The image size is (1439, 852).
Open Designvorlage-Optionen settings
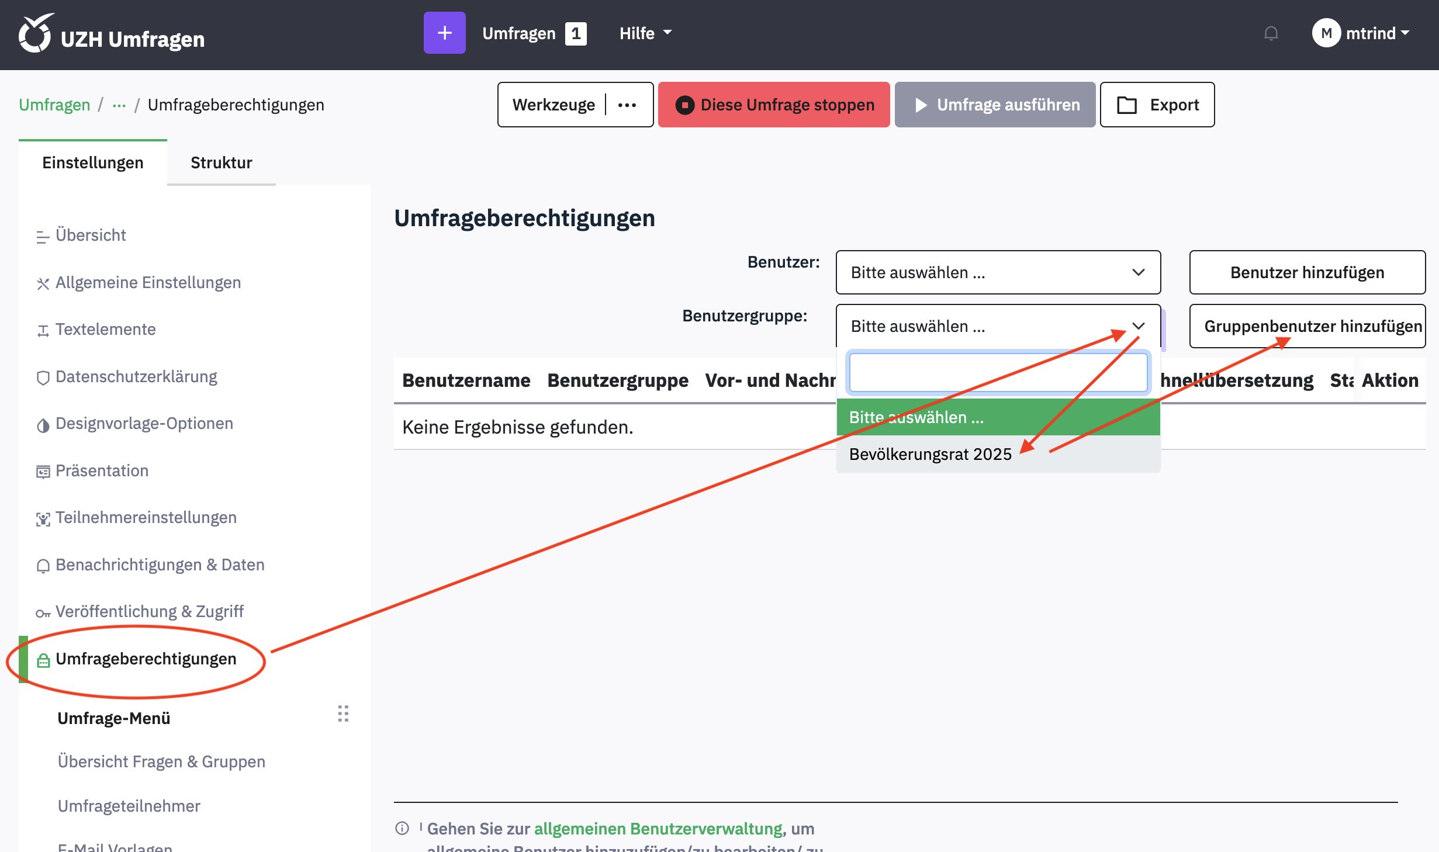(x=144, y=424)
